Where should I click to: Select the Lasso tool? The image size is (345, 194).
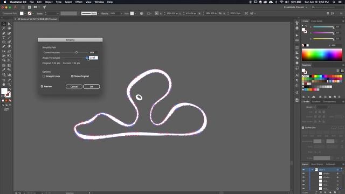9,29
